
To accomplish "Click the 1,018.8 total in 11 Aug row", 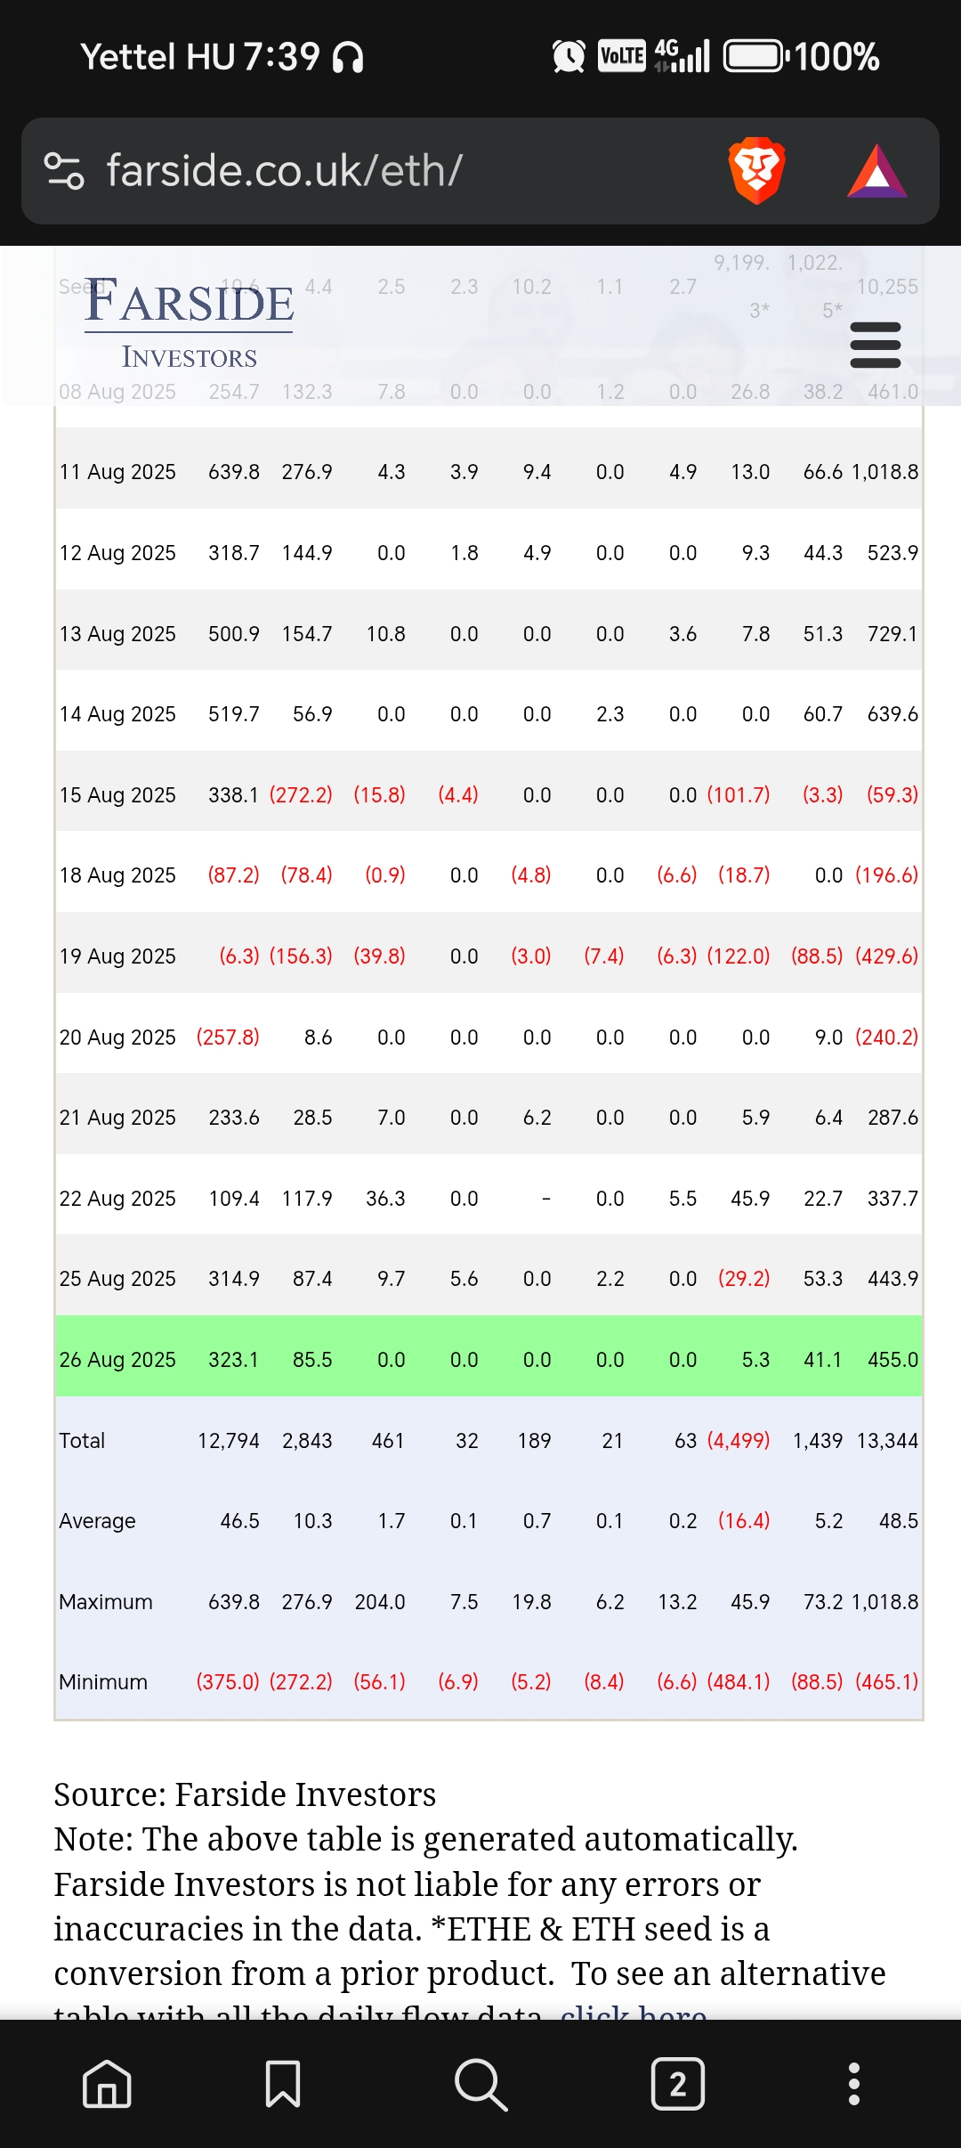I will [x=884, y=472].
